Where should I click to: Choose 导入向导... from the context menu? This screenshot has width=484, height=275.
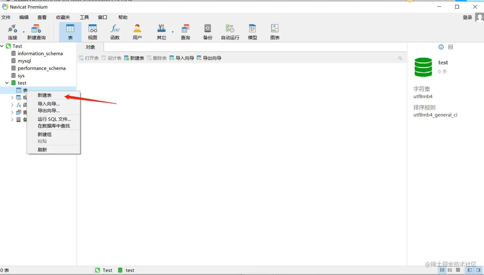pos(53,104)
